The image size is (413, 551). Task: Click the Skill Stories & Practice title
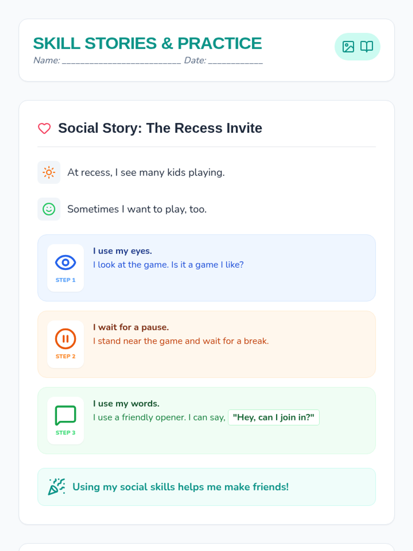click(147, 43)
